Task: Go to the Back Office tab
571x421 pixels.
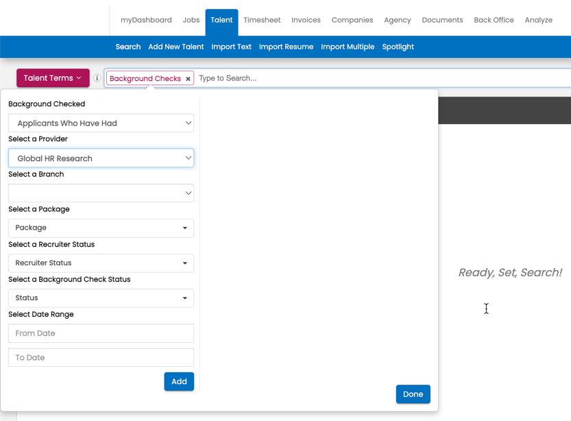Action: tap(494, 20)
